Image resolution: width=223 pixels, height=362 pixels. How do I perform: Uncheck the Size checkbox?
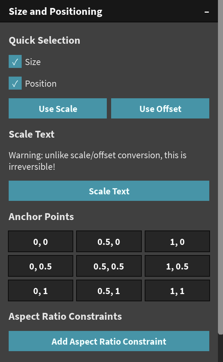[15, 62]
